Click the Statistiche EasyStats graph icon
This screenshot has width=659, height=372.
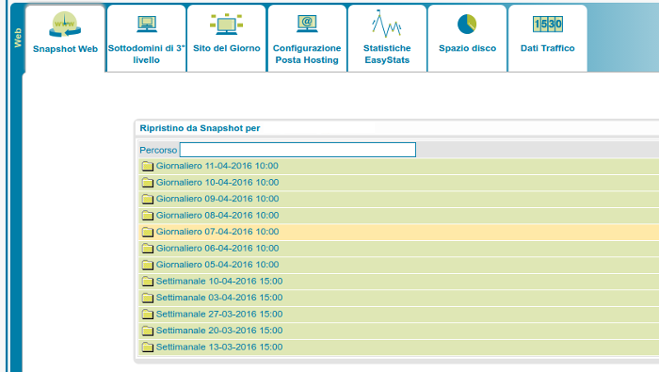click(x=387, y=24)
